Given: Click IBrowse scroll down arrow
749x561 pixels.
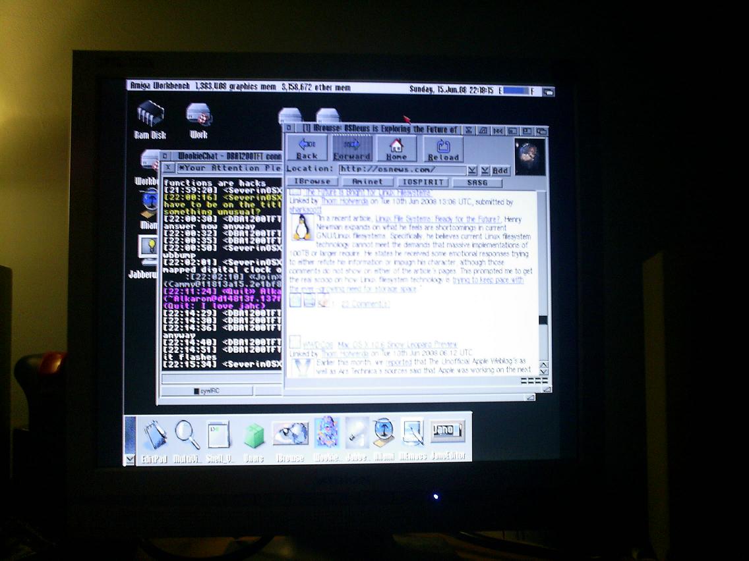Looking at the screenshot, I should pyautogui.click(x=543, y=372).
